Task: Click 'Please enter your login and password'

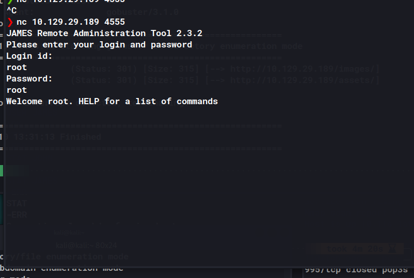Action: pos(99,45)
